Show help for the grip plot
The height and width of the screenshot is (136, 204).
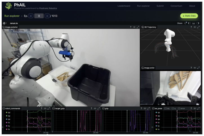click(141, 108)
